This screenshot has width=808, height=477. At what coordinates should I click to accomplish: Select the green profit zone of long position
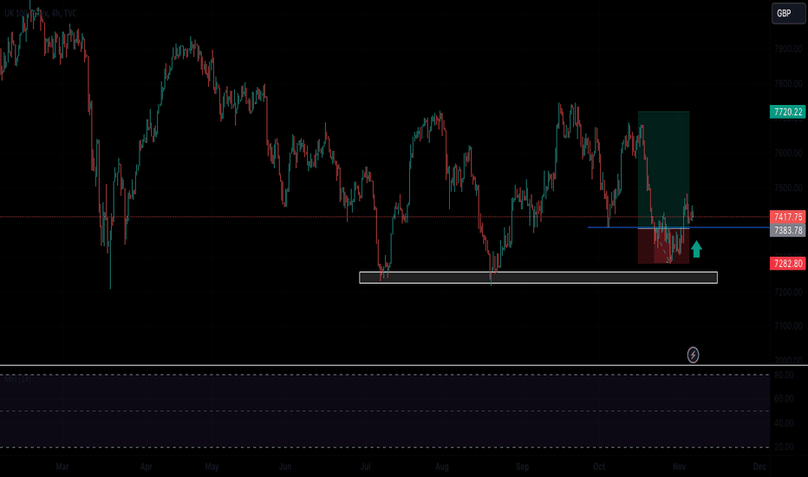tap(663, 169)
